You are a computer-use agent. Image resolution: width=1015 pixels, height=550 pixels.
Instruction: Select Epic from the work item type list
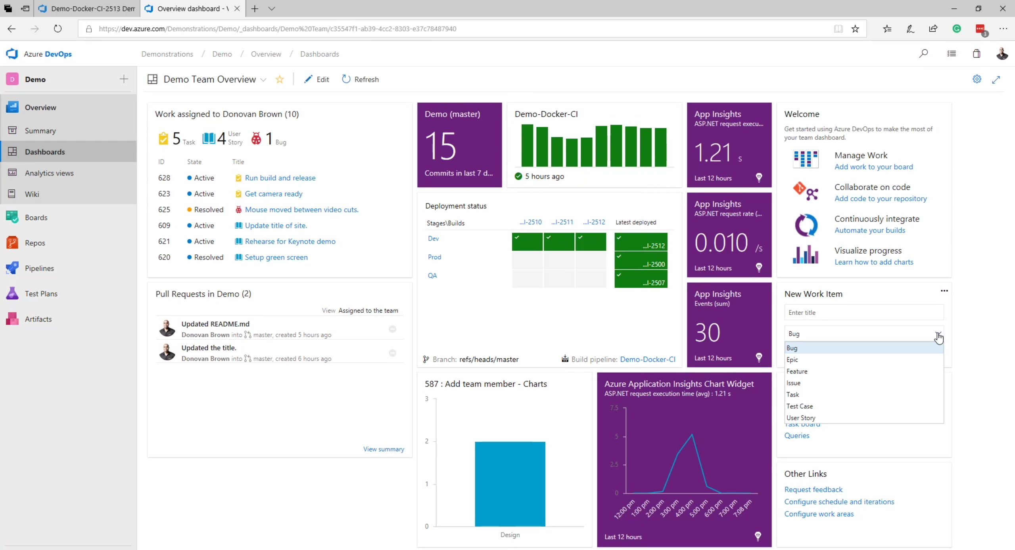click(864, 360)
